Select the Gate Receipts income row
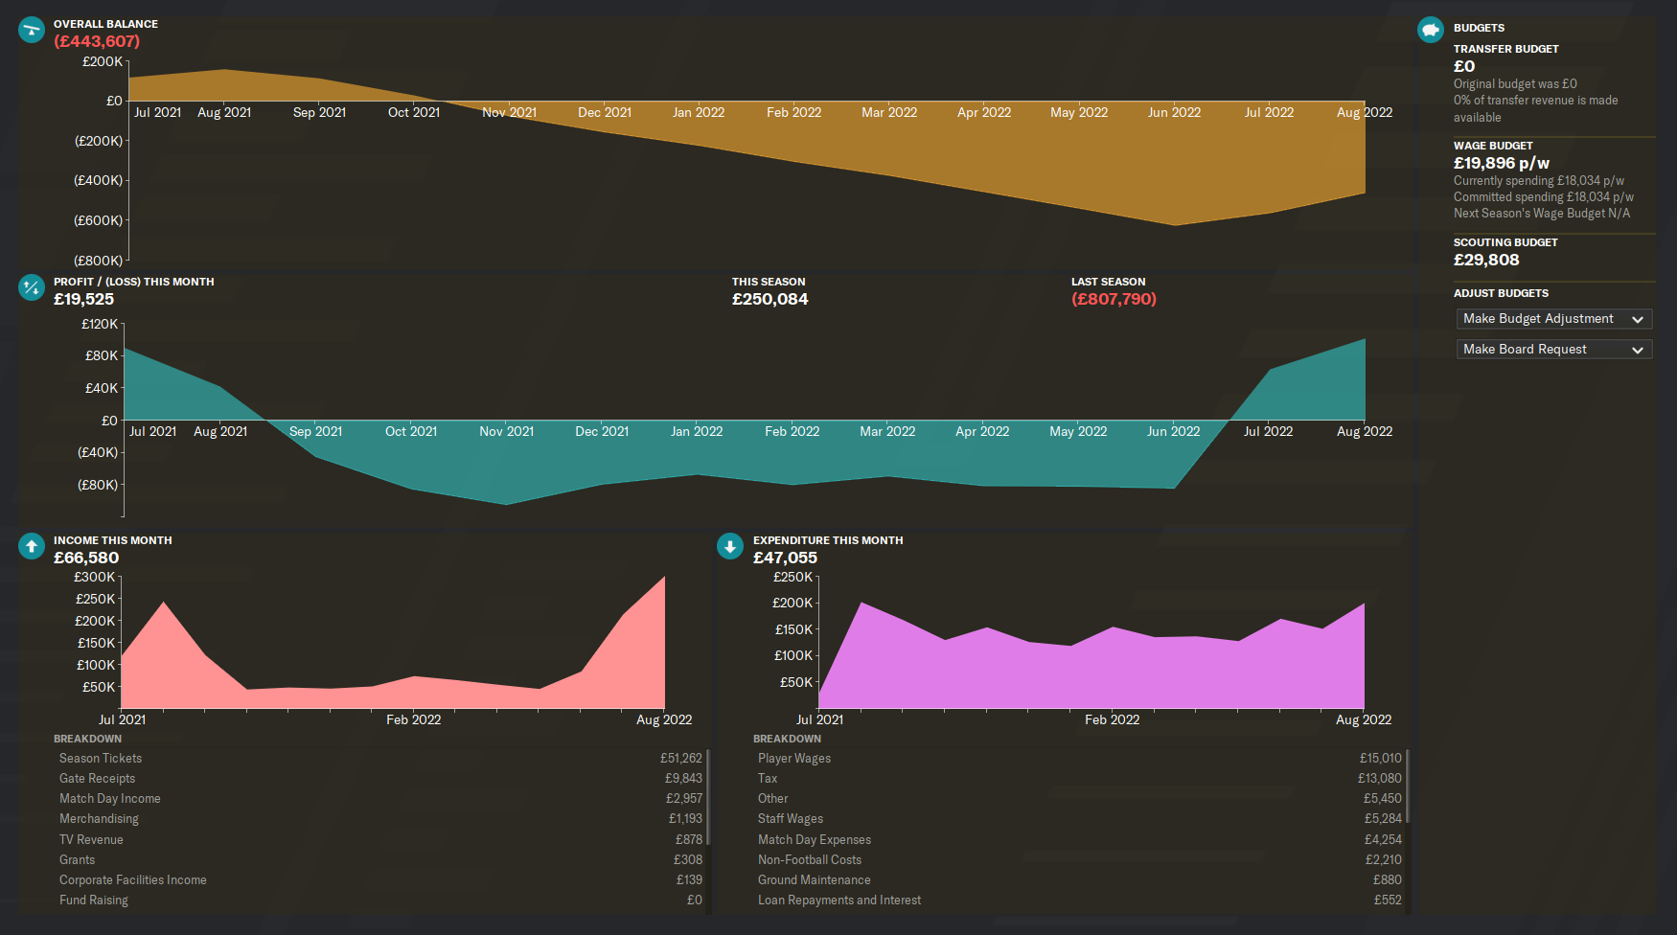This screenshot has height=935, width=1677. (x=380, y=779)
